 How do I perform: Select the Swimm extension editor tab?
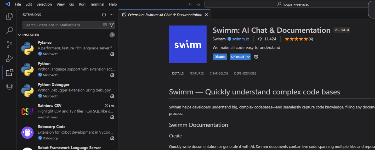tap(164, 15)
